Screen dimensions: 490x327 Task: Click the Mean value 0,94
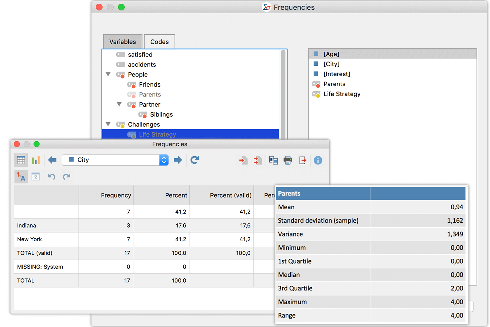point(457,207)
